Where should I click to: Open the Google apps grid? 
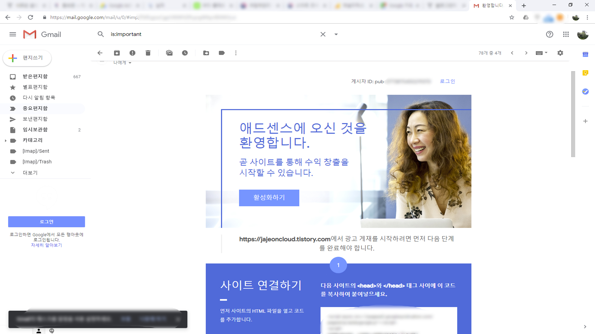(566, 34)
